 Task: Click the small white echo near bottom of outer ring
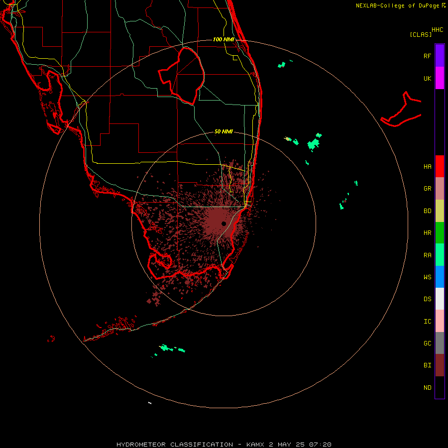pyautogui.click(x=150, y=403)
